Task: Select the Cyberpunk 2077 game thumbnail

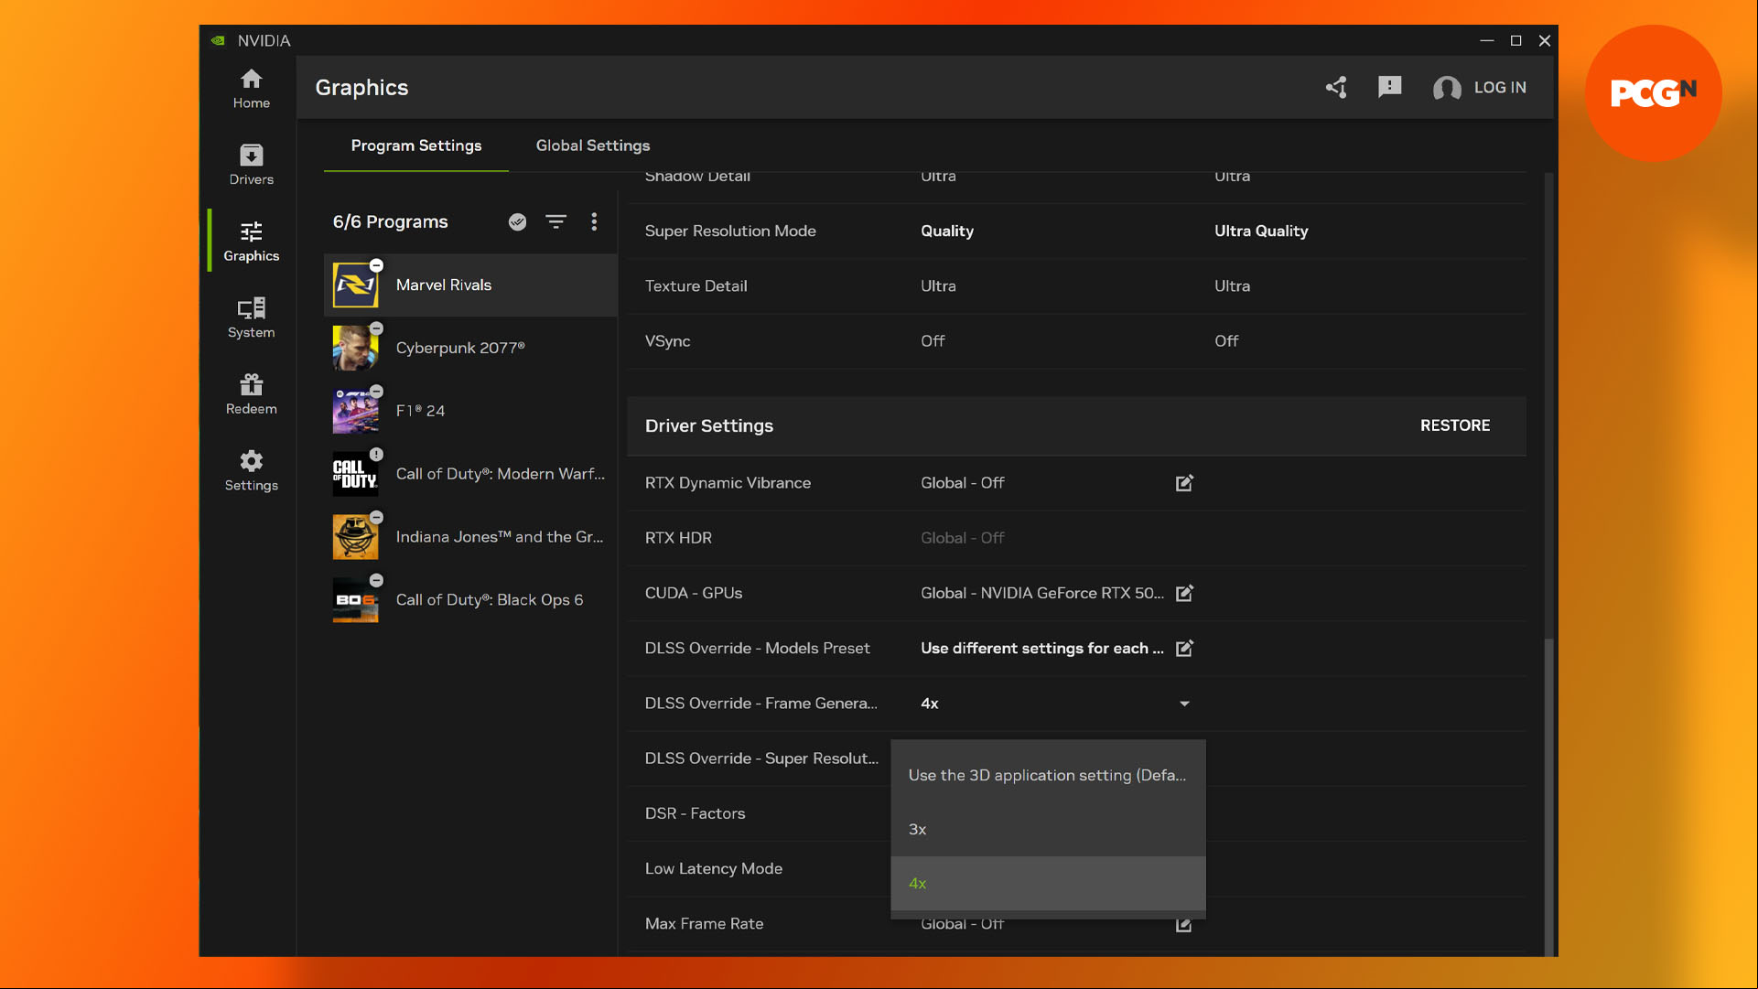Action: (355, 348)
